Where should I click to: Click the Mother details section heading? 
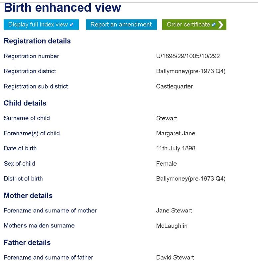28,196
